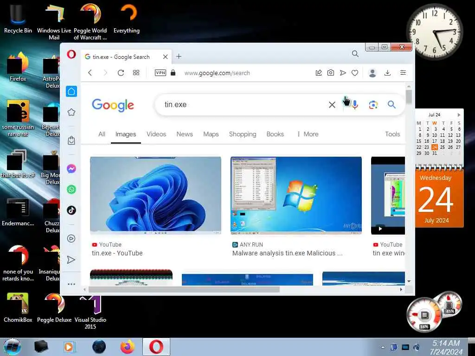Select the tin.exe - Google Search tab

coord(121,57)
